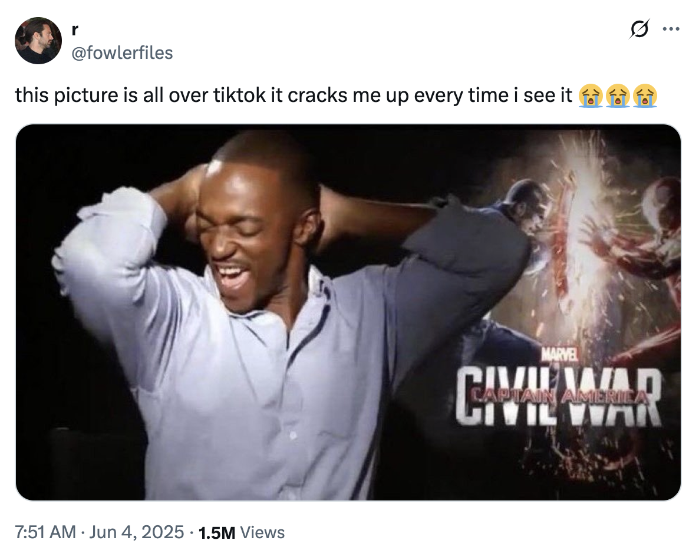Click the first crying emoji
The height and width of the screenshot is (560, 699).
pos(590,95)
